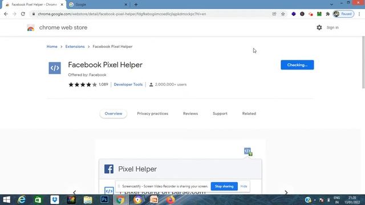
Task: Click the Pixel Helper screenshot preview
Action: (x=180, y=167)
